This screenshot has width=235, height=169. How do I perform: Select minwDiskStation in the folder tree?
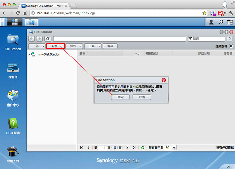[48, 54]
